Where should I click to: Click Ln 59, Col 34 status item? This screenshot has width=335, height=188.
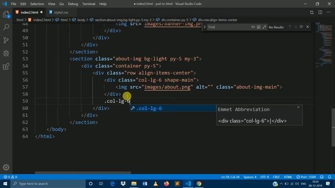[230, 177]
